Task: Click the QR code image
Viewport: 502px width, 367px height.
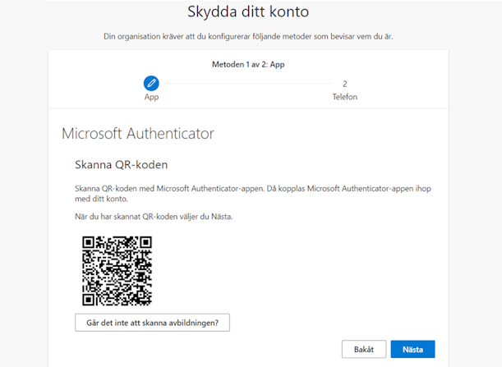Action: tap(117, 271)
